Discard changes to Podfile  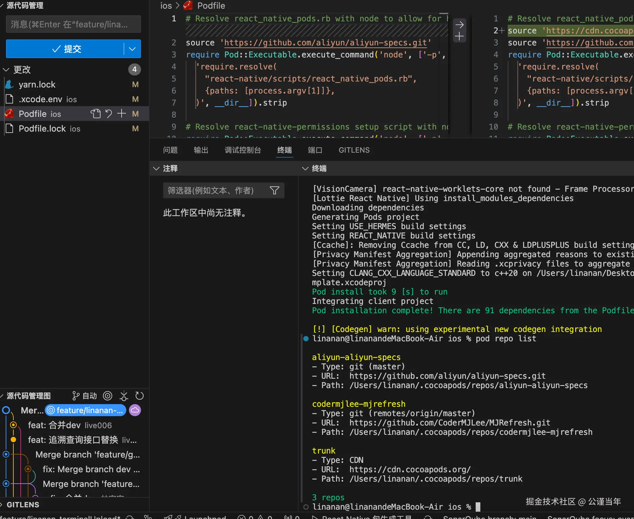coord(109,114)
